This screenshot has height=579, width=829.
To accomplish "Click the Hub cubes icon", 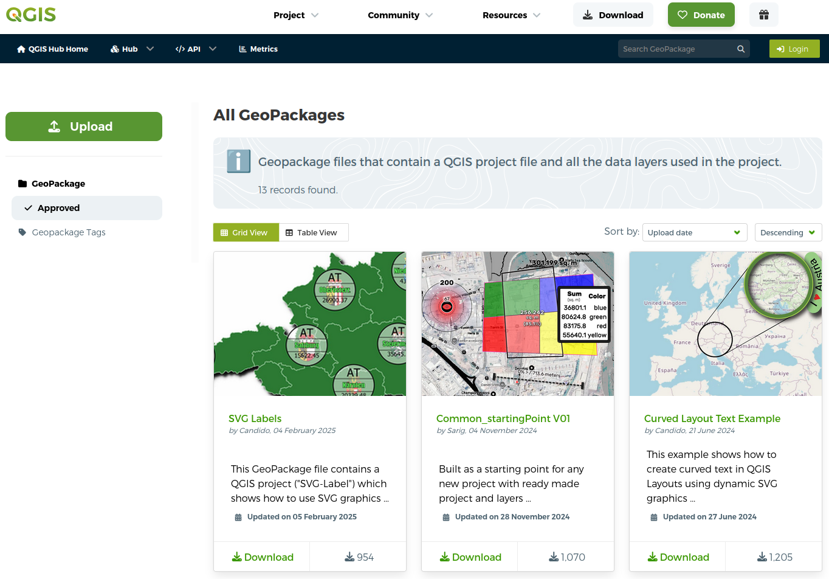I will click(115, 49).
